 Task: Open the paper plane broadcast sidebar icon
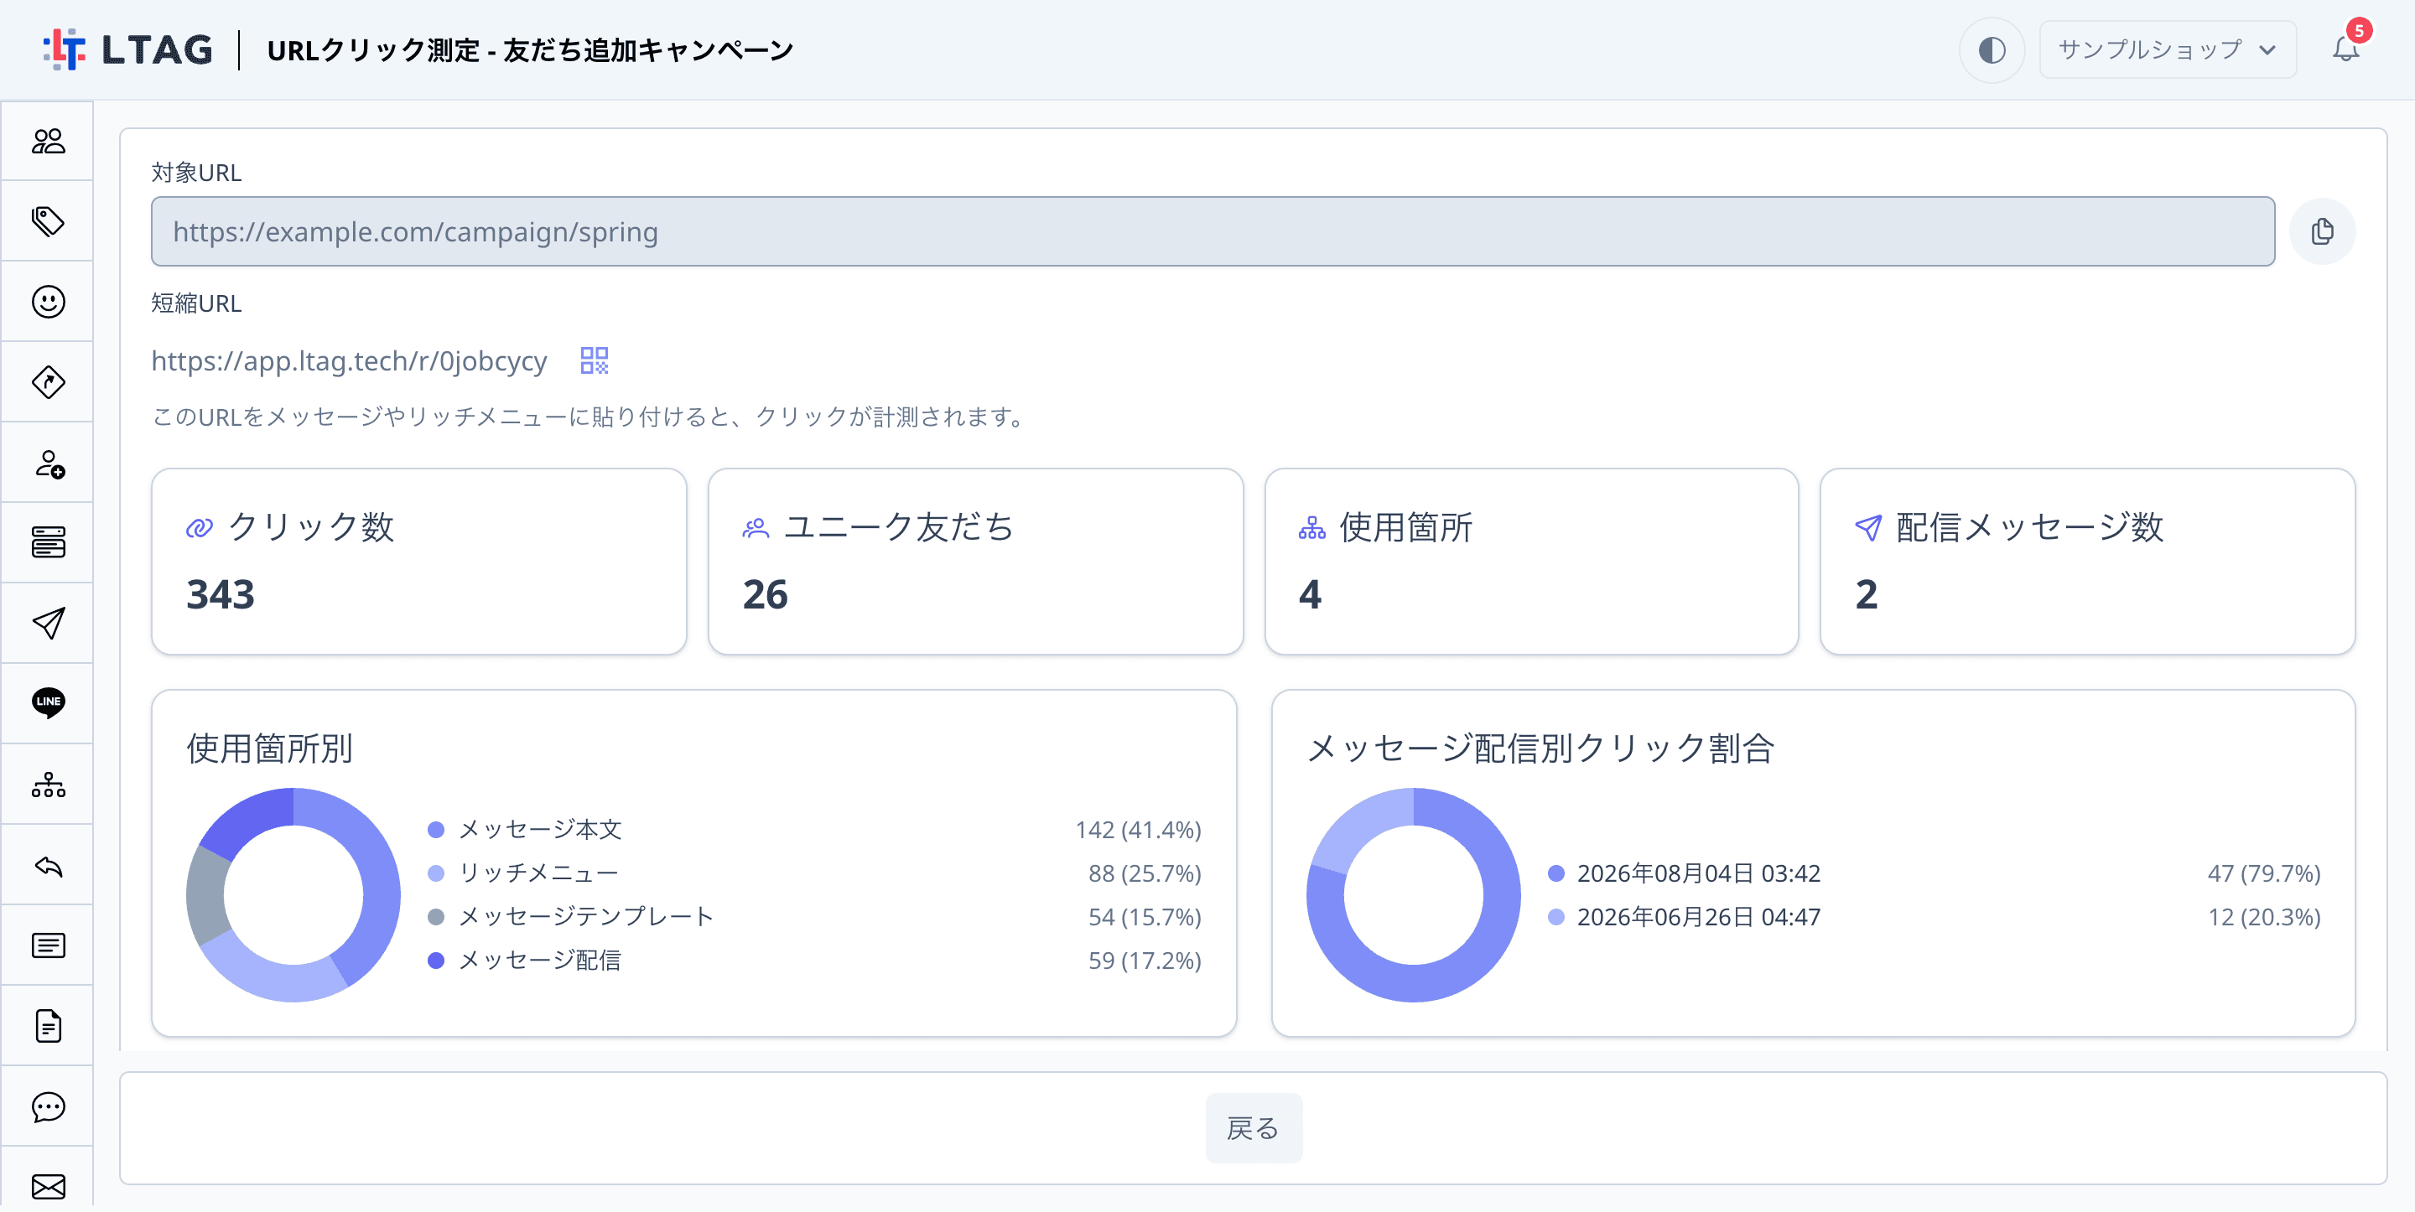[48, 624]
